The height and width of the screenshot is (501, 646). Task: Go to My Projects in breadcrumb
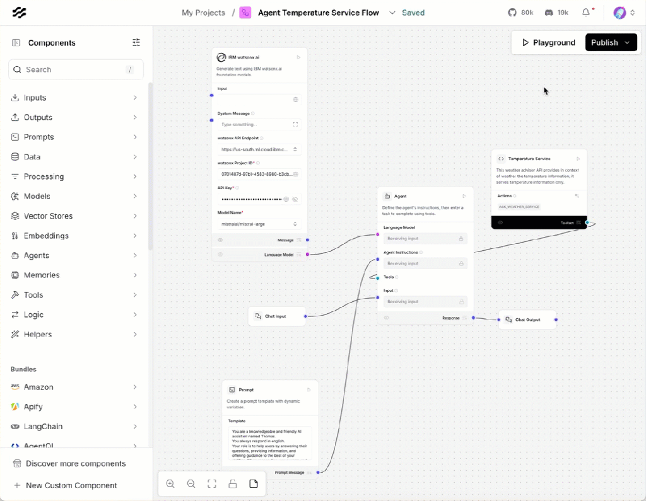pyautogui.click(x=203, y=13)
